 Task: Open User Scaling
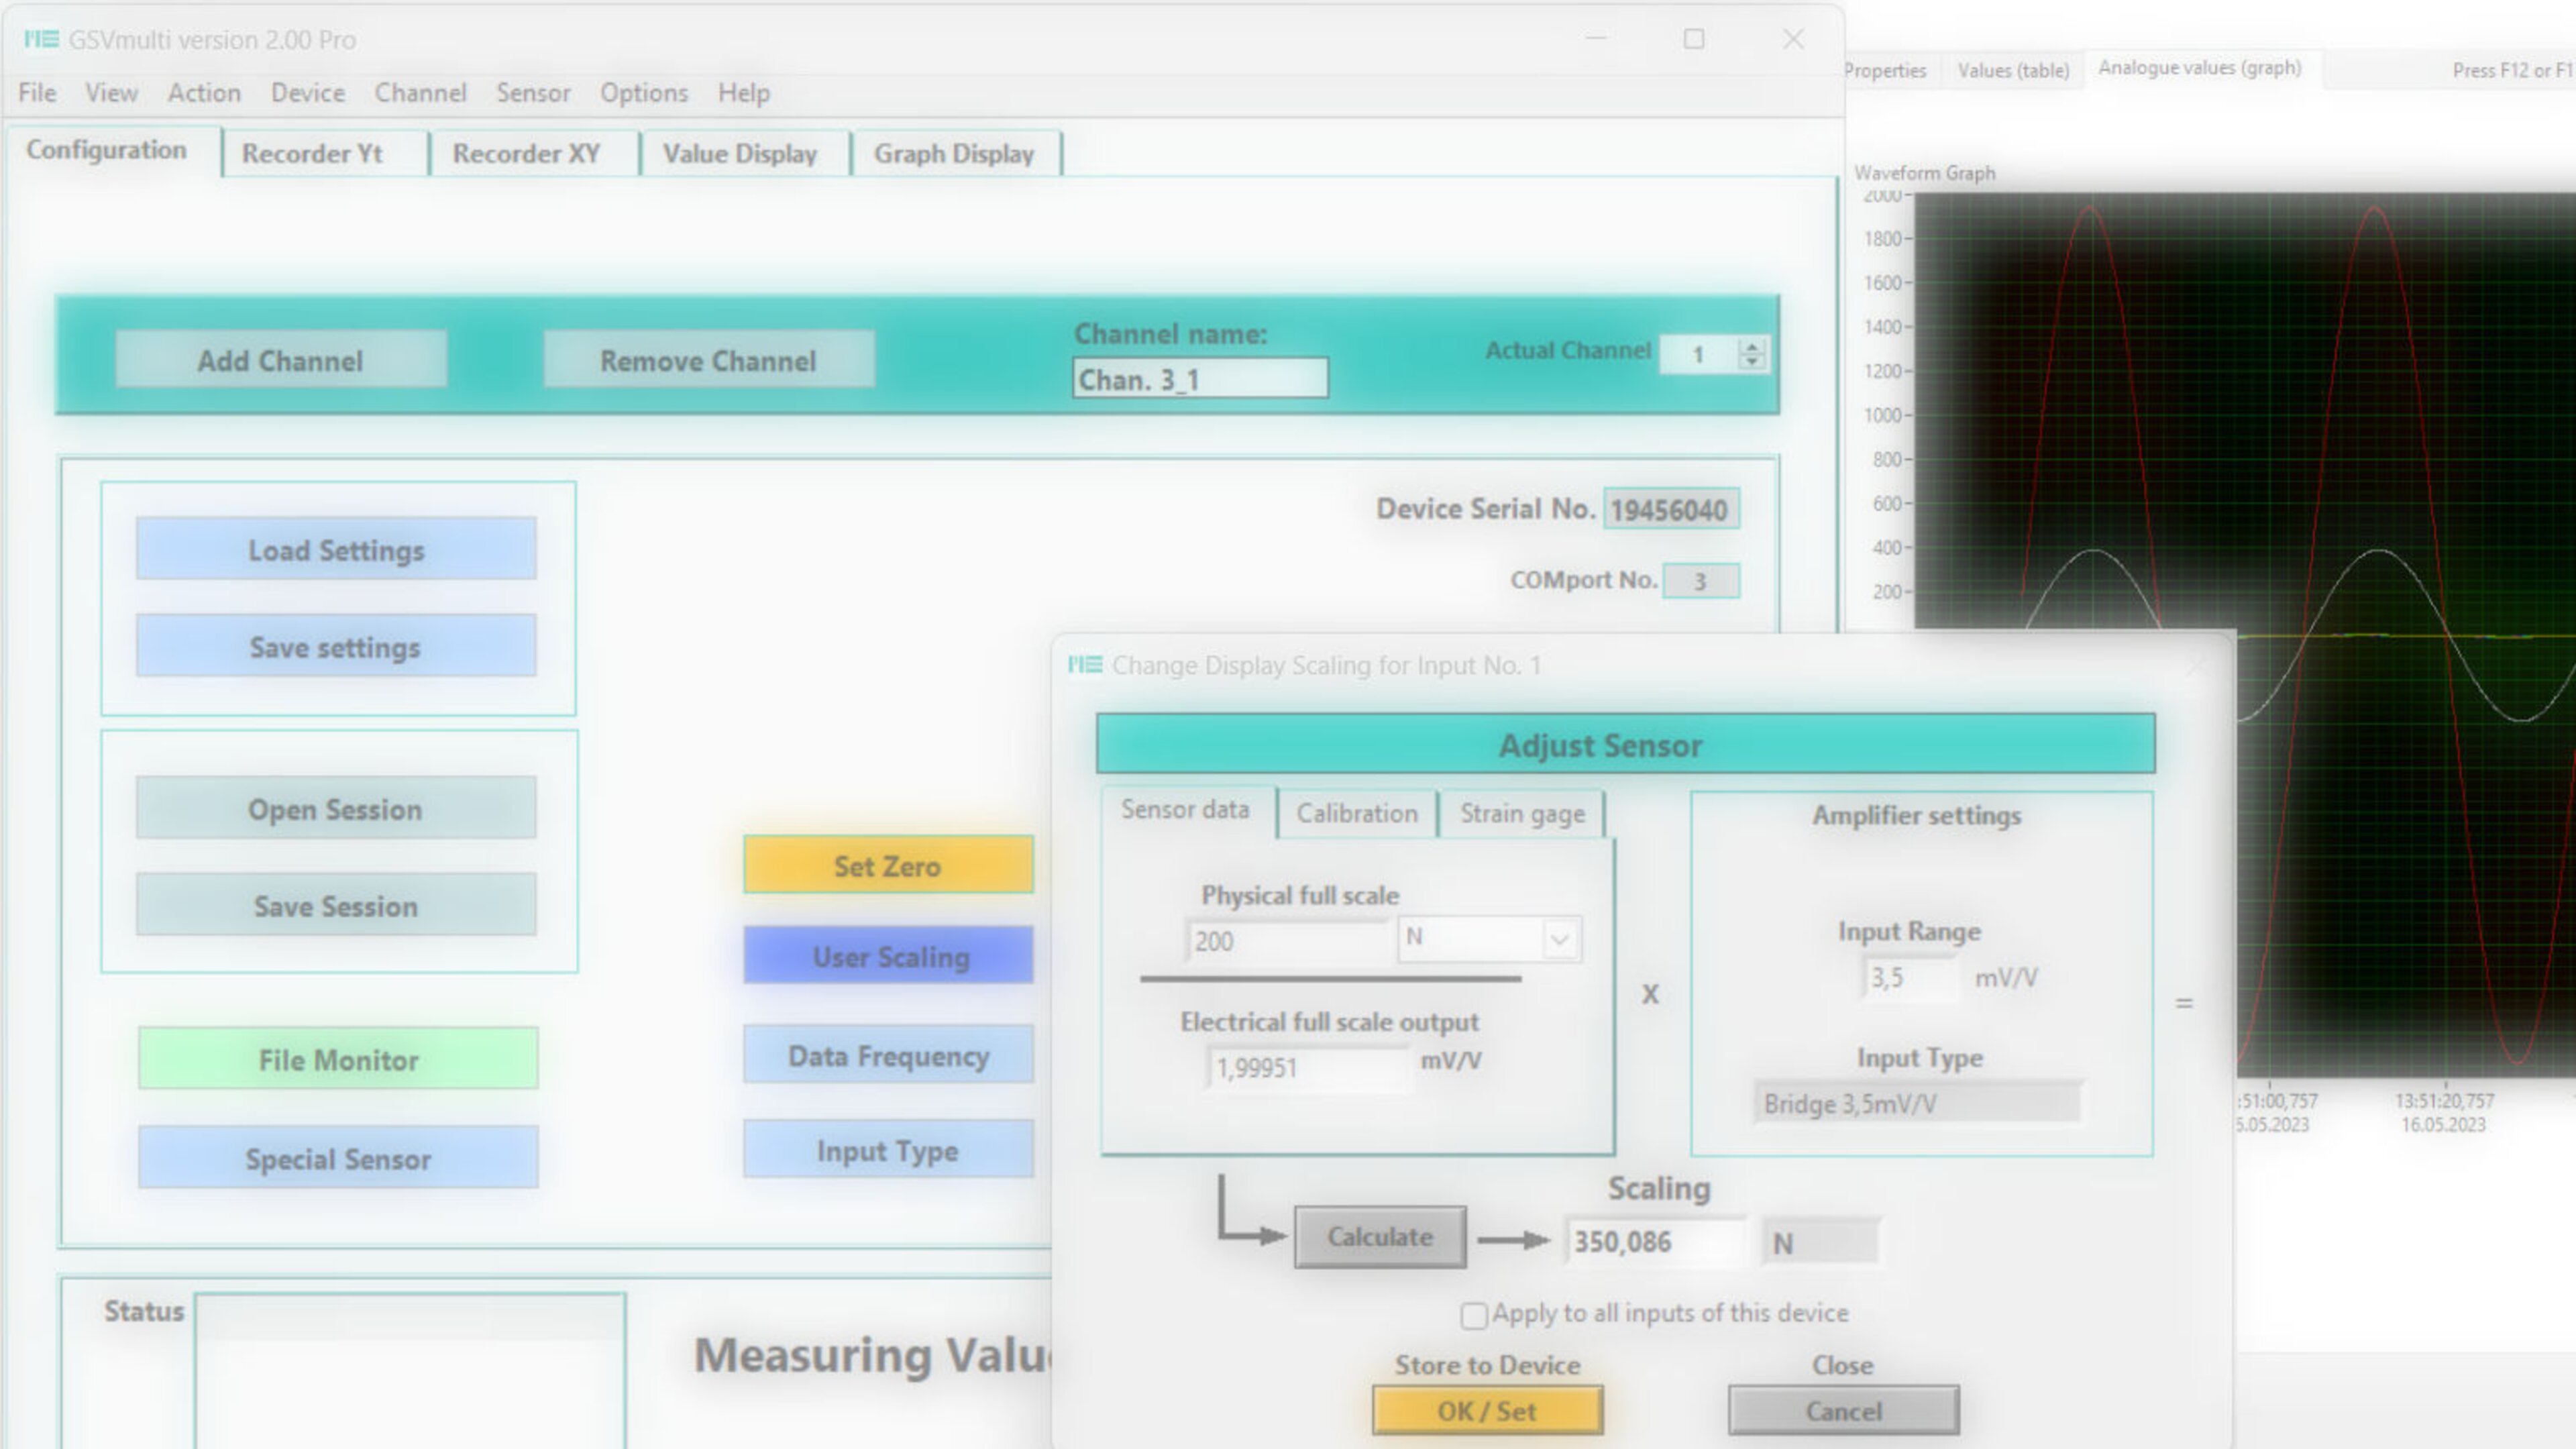pyautogui.click(x=888, y=956)
